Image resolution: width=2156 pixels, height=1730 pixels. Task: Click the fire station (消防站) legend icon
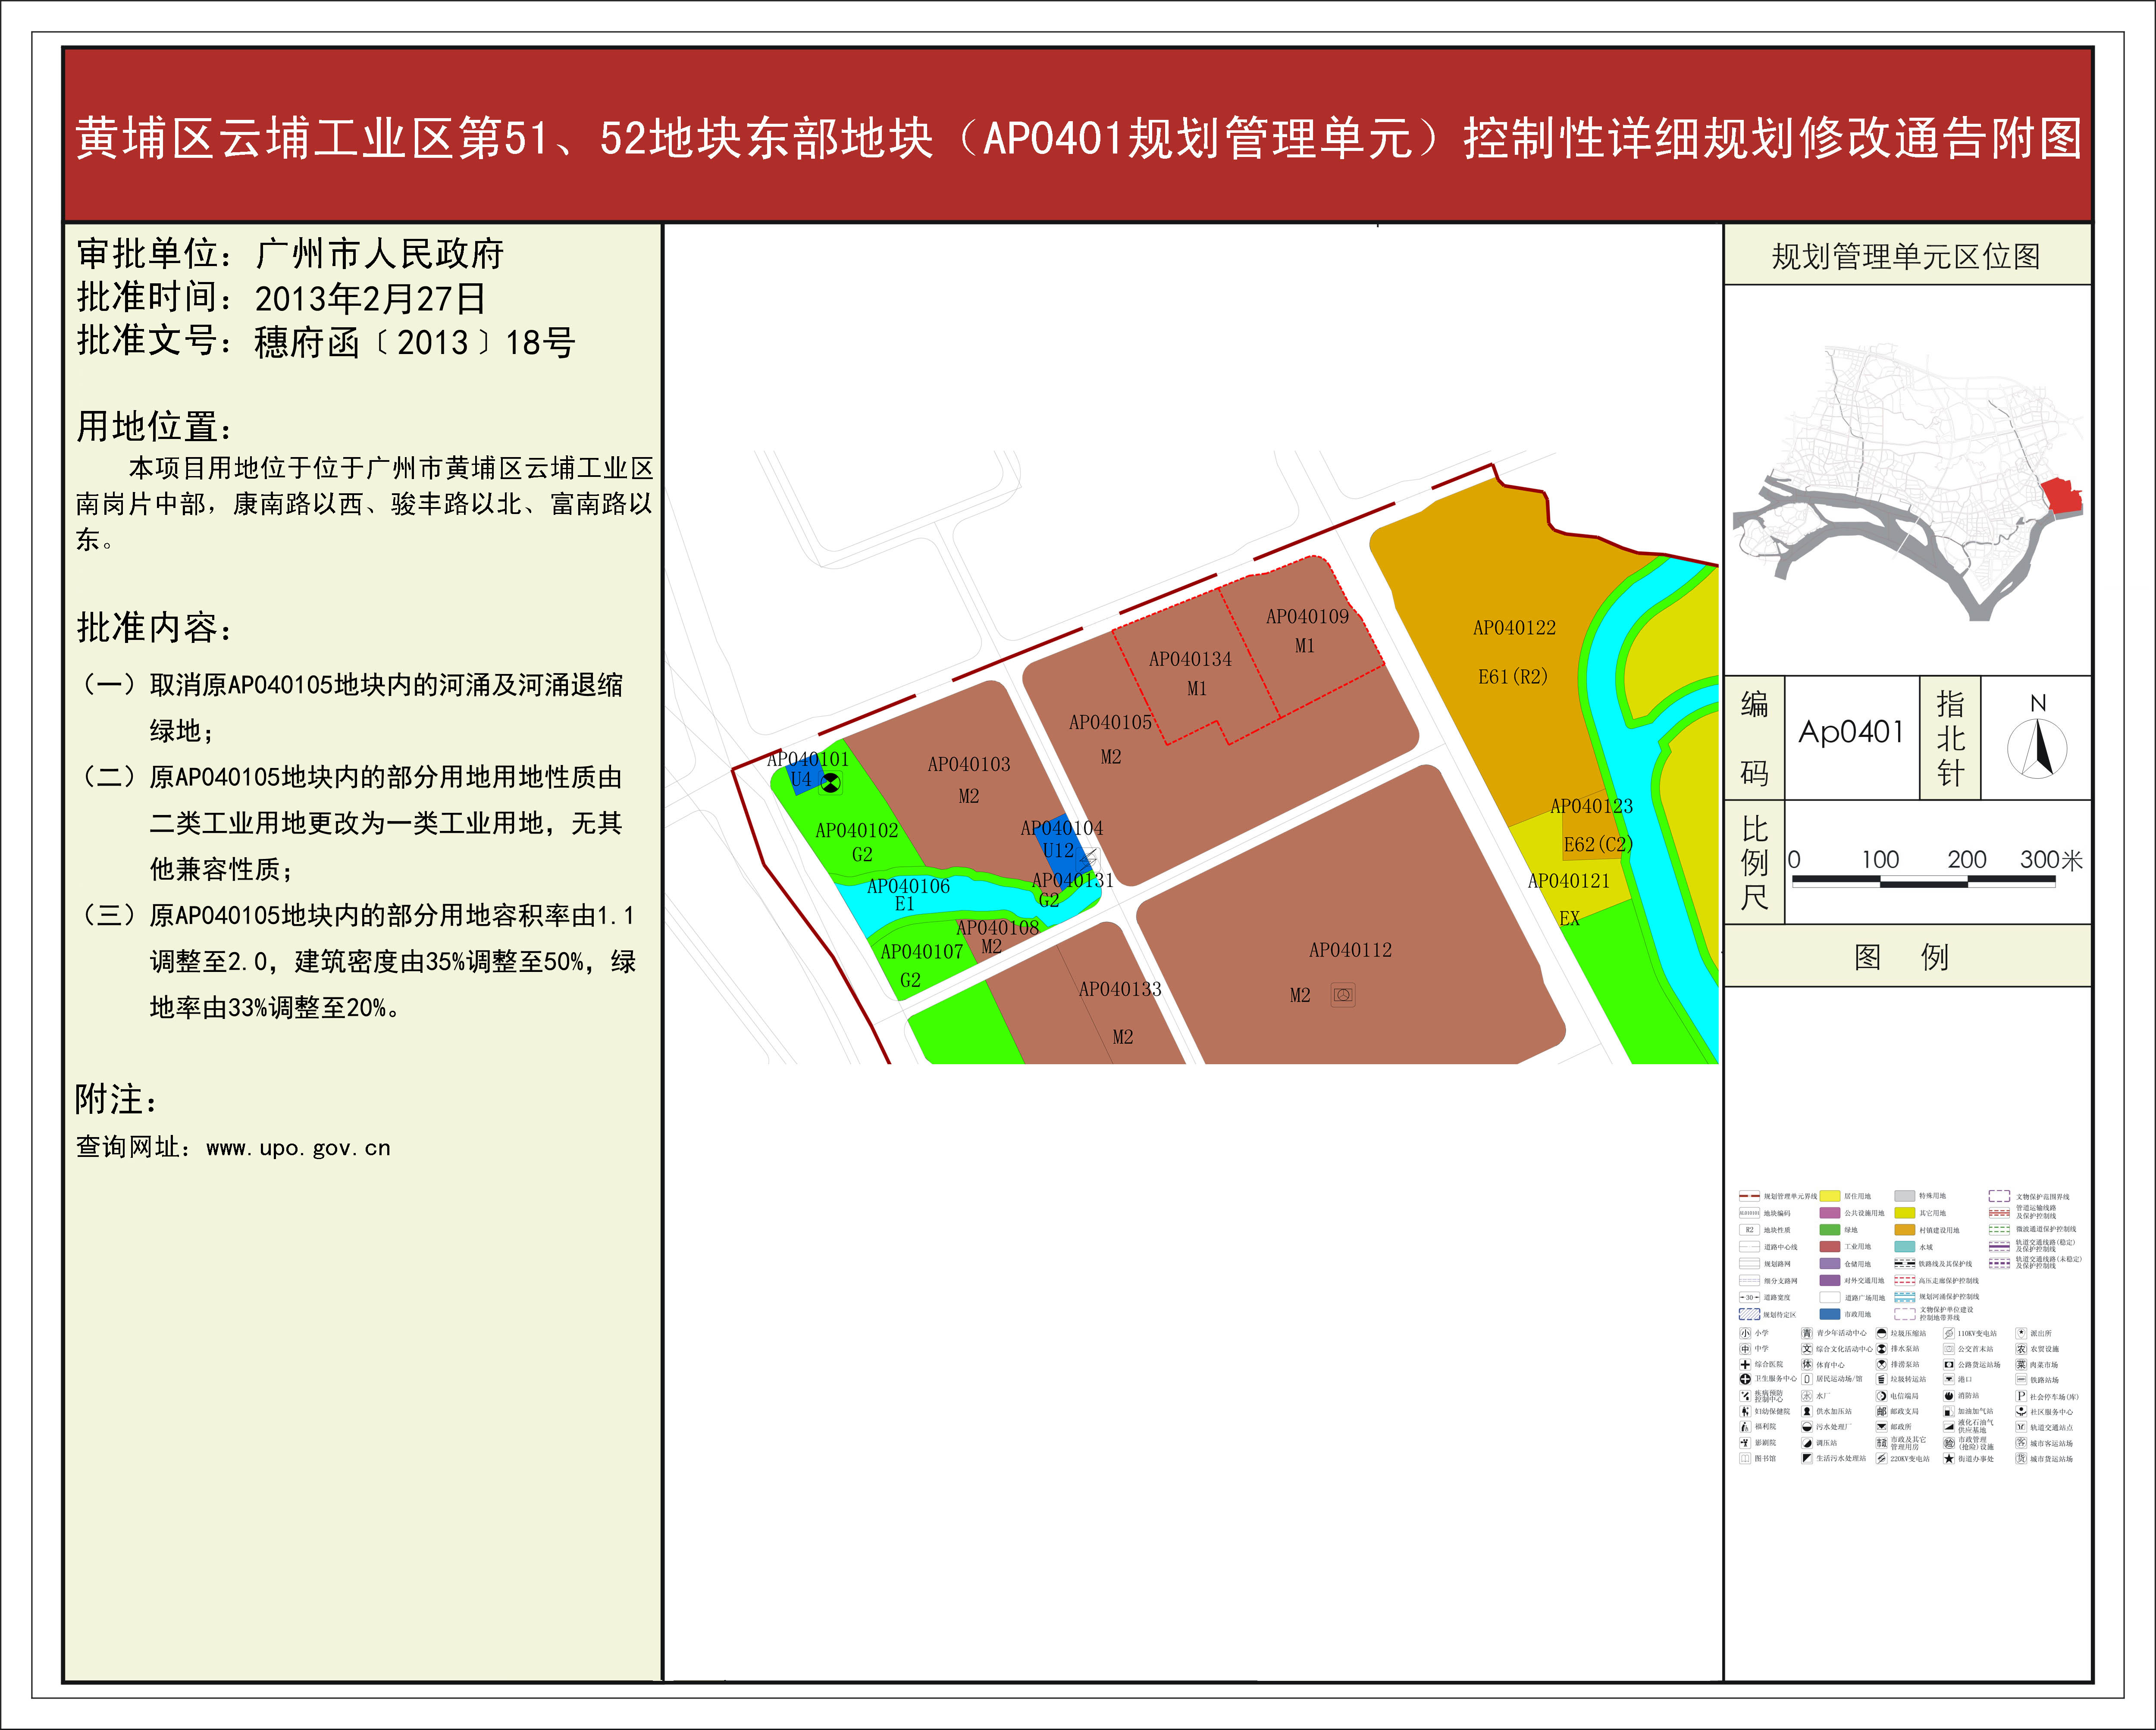[x=1949, y=1396]
